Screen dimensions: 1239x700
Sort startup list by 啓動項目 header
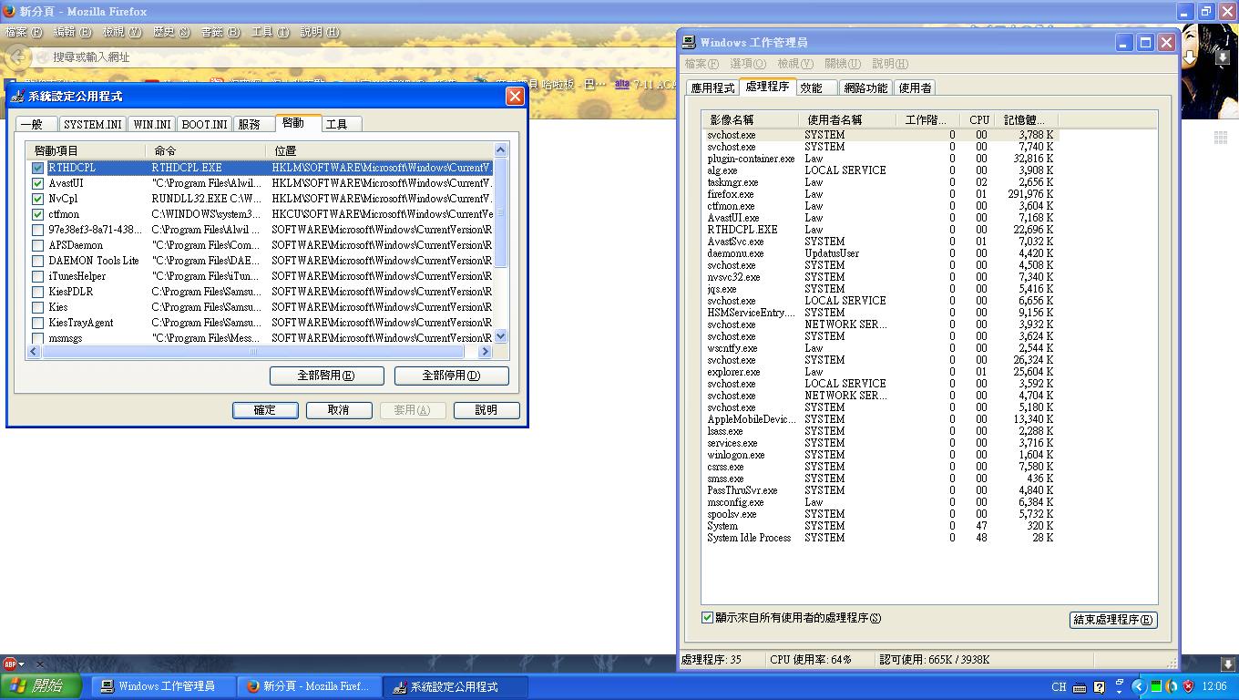(x=86, y=150)
